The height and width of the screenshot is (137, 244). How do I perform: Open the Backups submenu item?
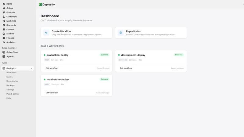coord(10,86)
